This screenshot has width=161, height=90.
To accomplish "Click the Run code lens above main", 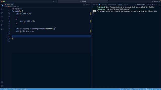I will [15, 9].
